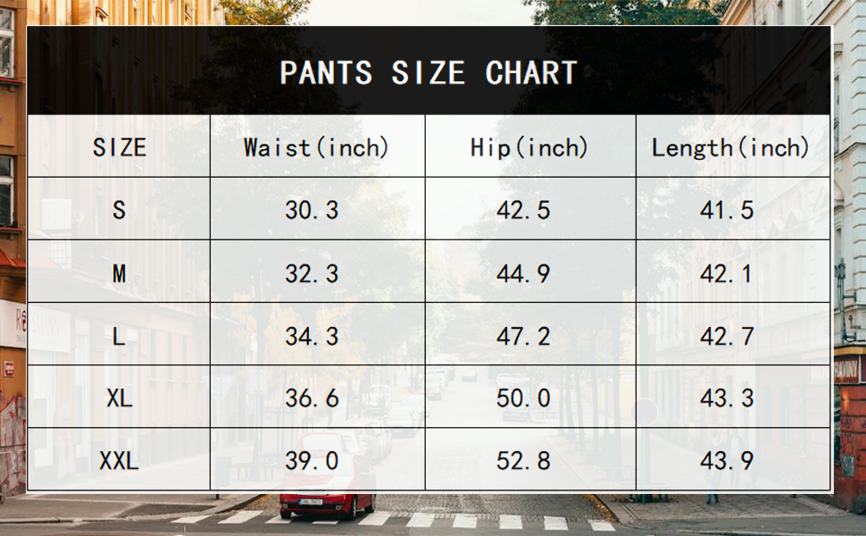The image size is (866, 536).
Task: Select hip value 44.9
Action: click(x=523, y=273)
